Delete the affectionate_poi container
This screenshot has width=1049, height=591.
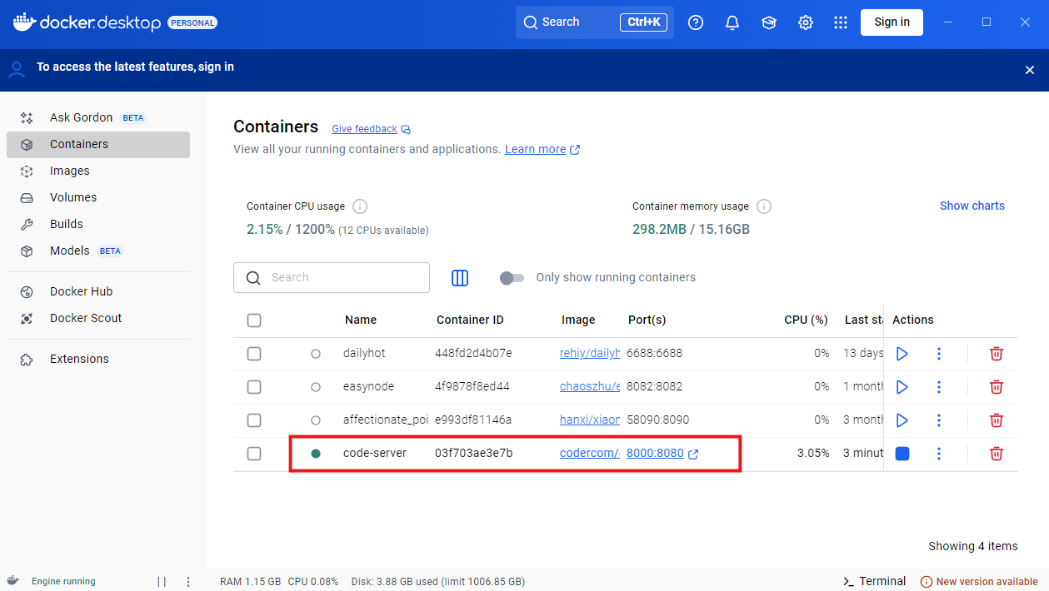[x=996, y=420]
